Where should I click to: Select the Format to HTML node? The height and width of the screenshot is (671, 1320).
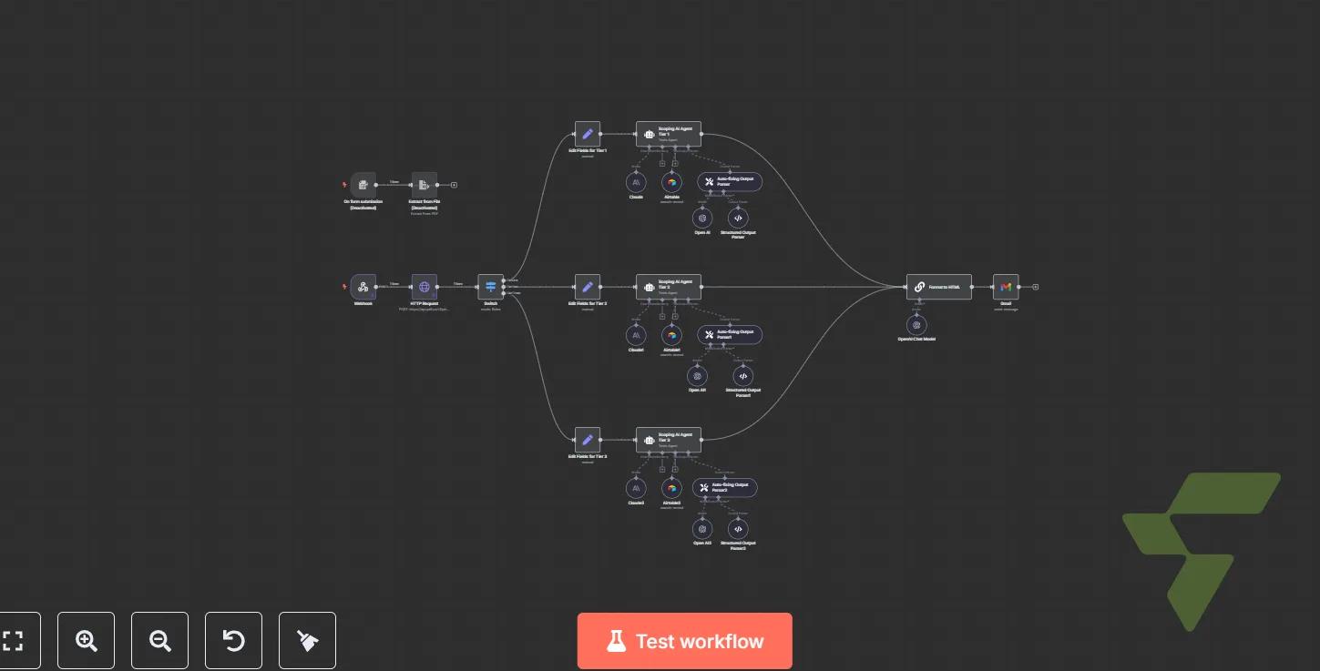[x=939, y=287]
